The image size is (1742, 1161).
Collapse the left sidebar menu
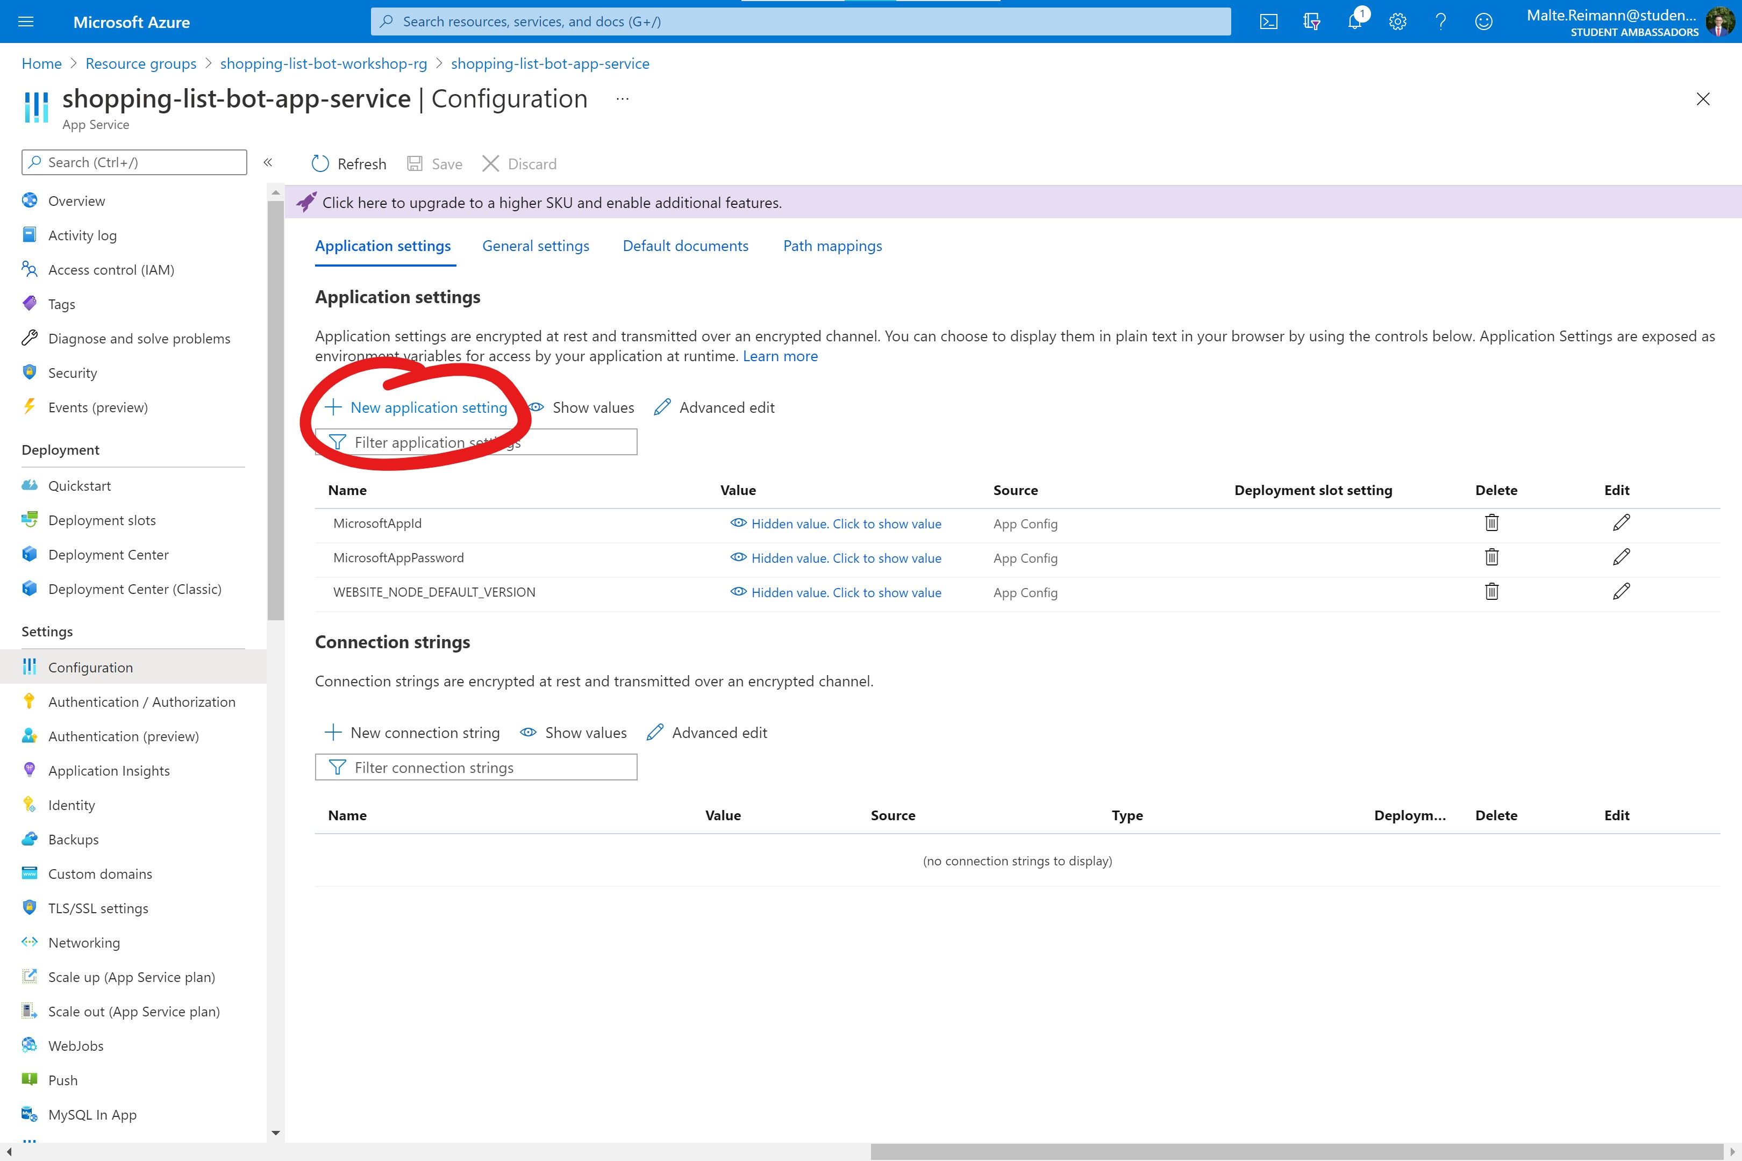[x=268, y=162]
